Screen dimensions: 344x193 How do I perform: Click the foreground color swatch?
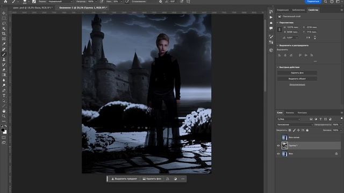point(3,130)
